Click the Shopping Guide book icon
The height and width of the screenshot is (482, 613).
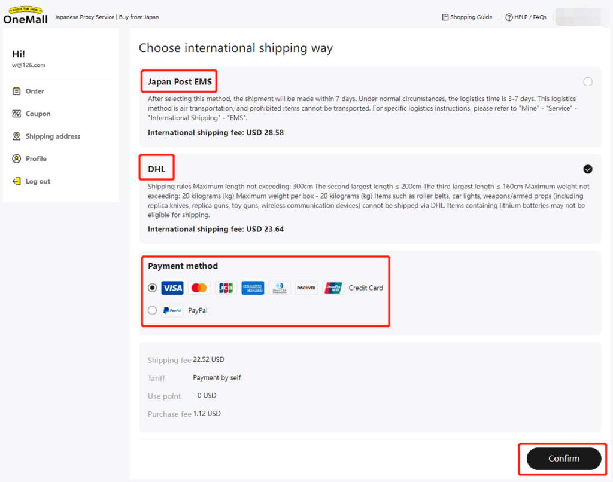coord(445,17)
